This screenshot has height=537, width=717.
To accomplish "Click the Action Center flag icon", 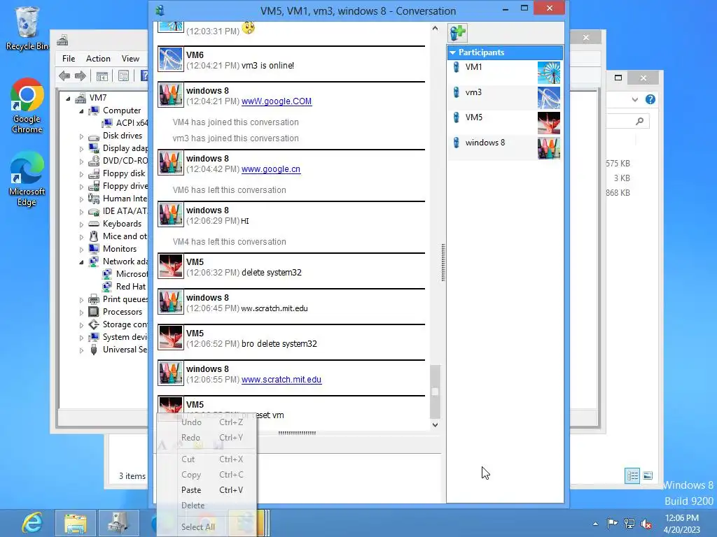I will click(612, 523).
